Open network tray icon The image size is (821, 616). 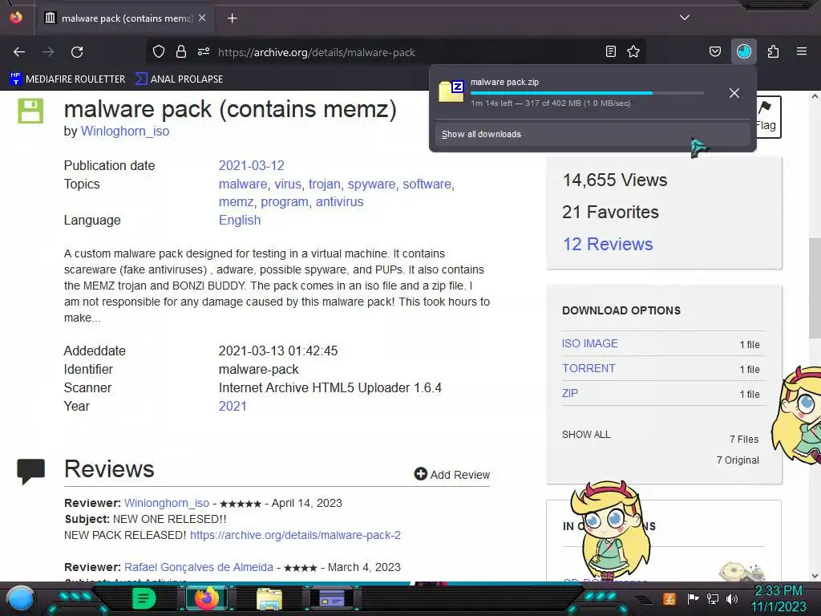[712, 599]
